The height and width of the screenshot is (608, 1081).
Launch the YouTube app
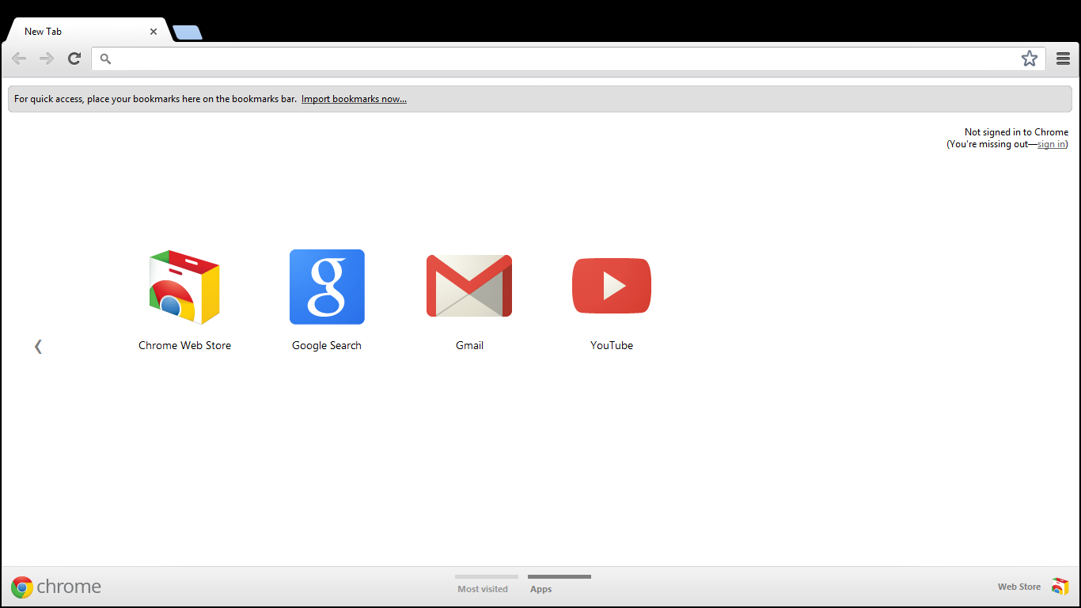point(612,286)
